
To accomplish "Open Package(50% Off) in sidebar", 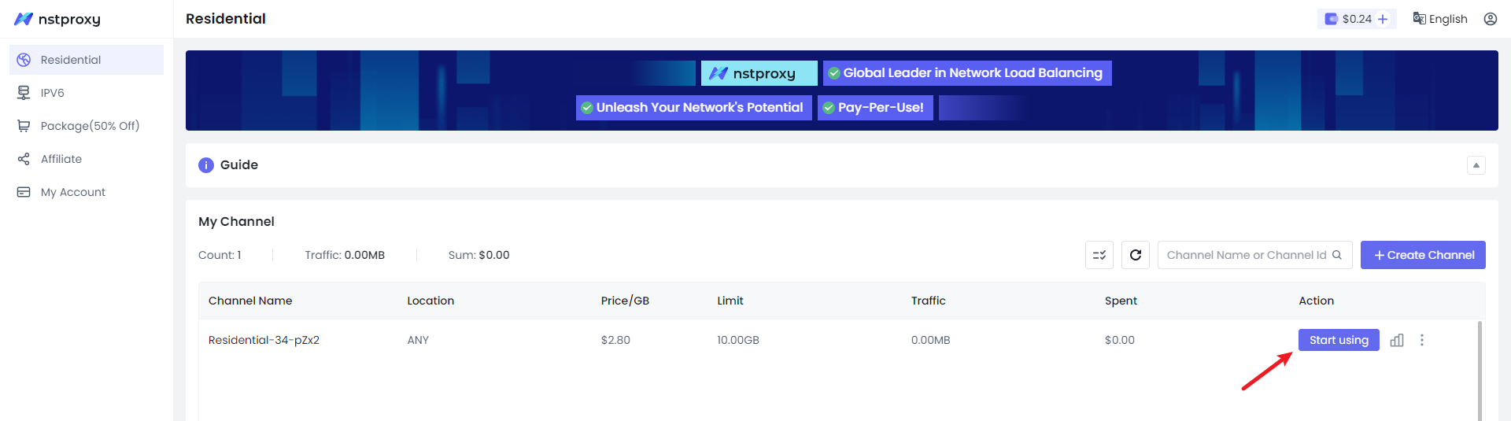I will click(87, 126).
